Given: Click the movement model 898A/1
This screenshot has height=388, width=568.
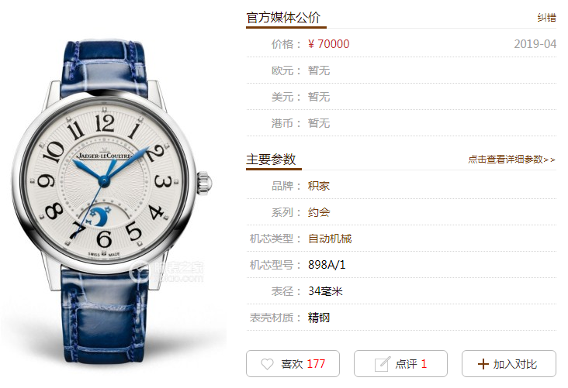Looking at the screenshot, I should tap(327, 265).
